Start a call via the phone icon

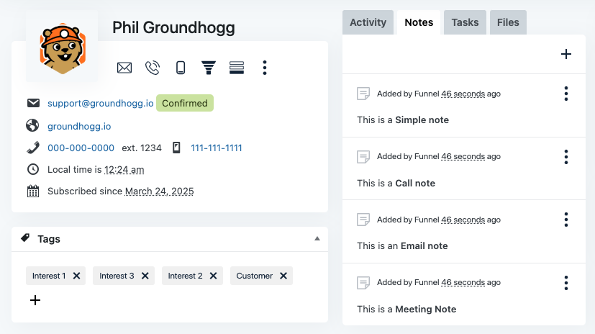pos(153,68)
